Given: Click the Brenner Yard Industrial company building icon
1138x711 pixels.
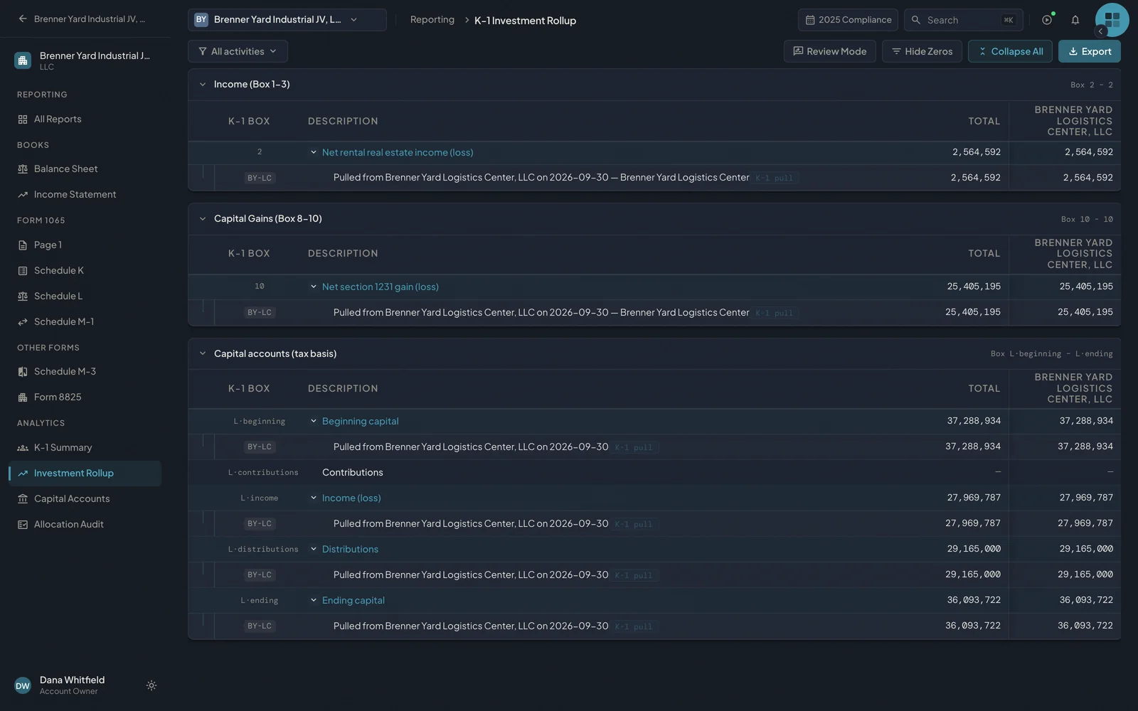Looking at the screenshot, I should pyautogui.click(x=23, y=60).
